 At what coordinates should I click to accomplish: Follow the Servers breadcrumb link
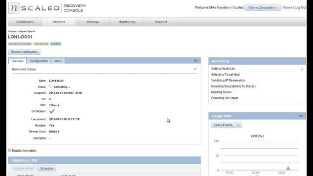12,31
